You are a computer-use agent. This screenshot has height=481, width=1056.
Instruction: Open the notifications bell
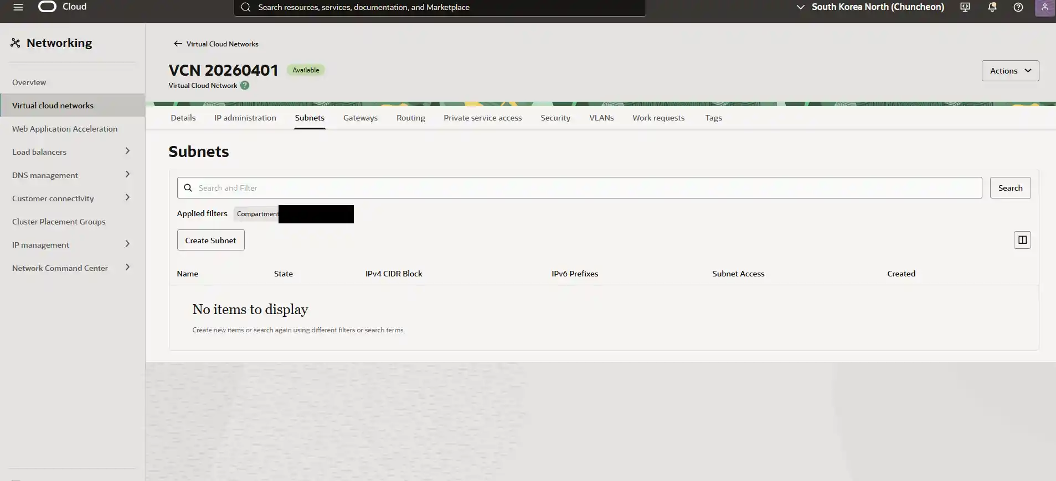coord(992,7)
